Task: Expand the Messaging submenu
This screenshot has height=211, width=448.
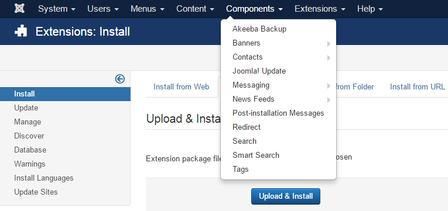Action: coord(279,85)
